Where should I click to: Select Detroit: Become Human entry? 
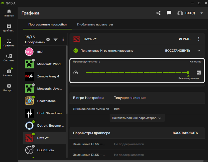pos(44,126)
